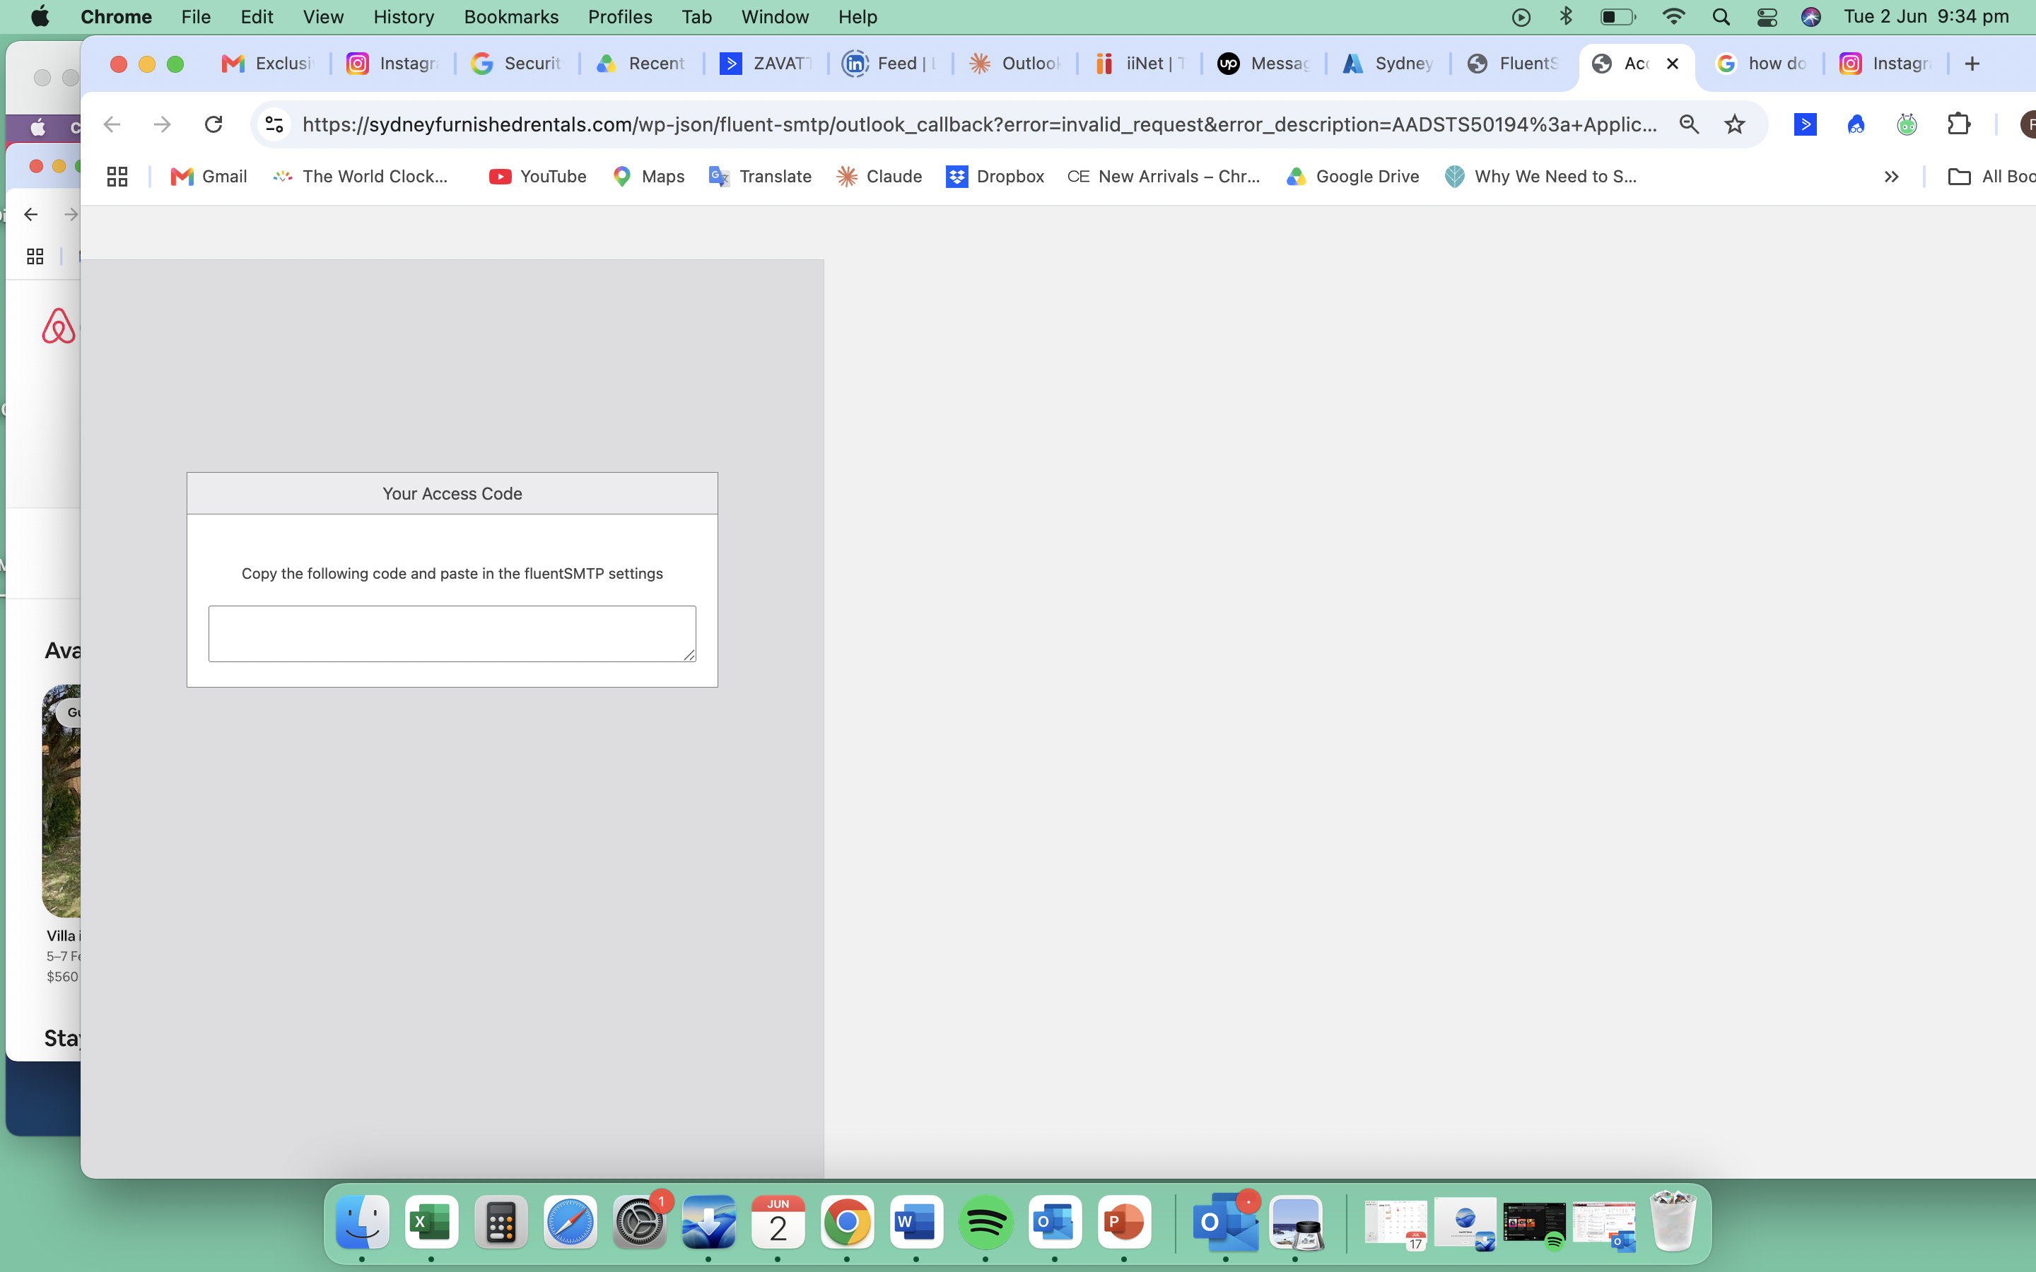This screenshot has width=2036, height=1272.
Task: Open the Gmail bookmark
Action: click(x=209, y=177)
